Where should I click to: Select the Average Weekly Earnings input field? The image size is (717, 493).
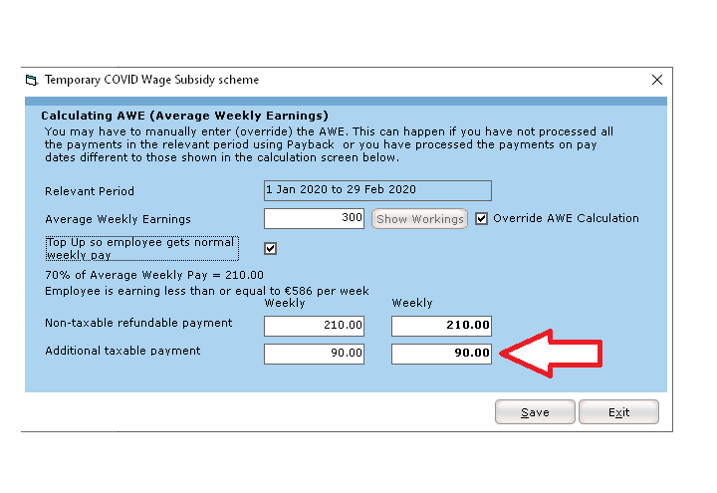[x=315, y=218]
